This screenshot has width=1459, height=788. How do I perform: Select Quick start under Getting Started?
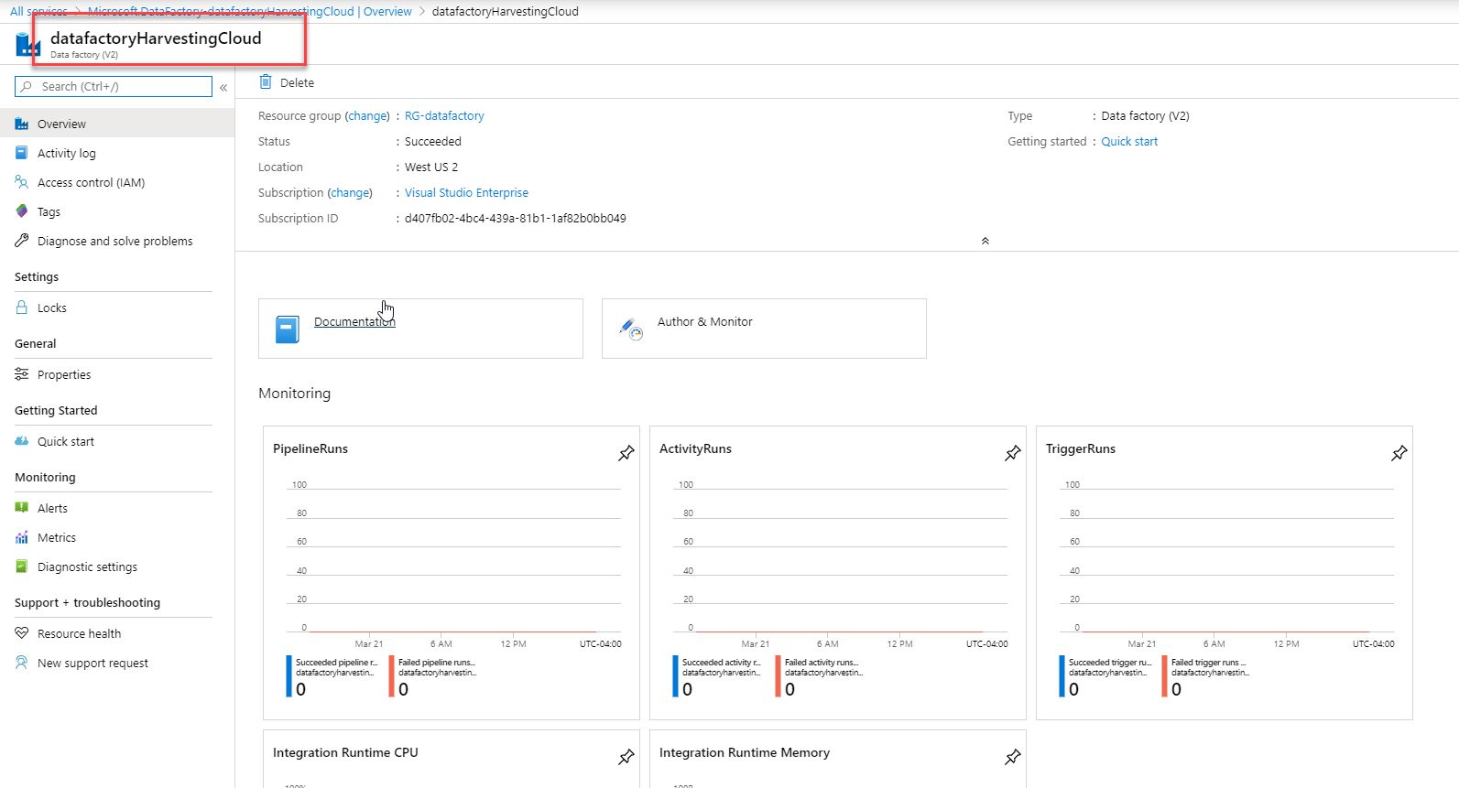(x=117, y=441)
